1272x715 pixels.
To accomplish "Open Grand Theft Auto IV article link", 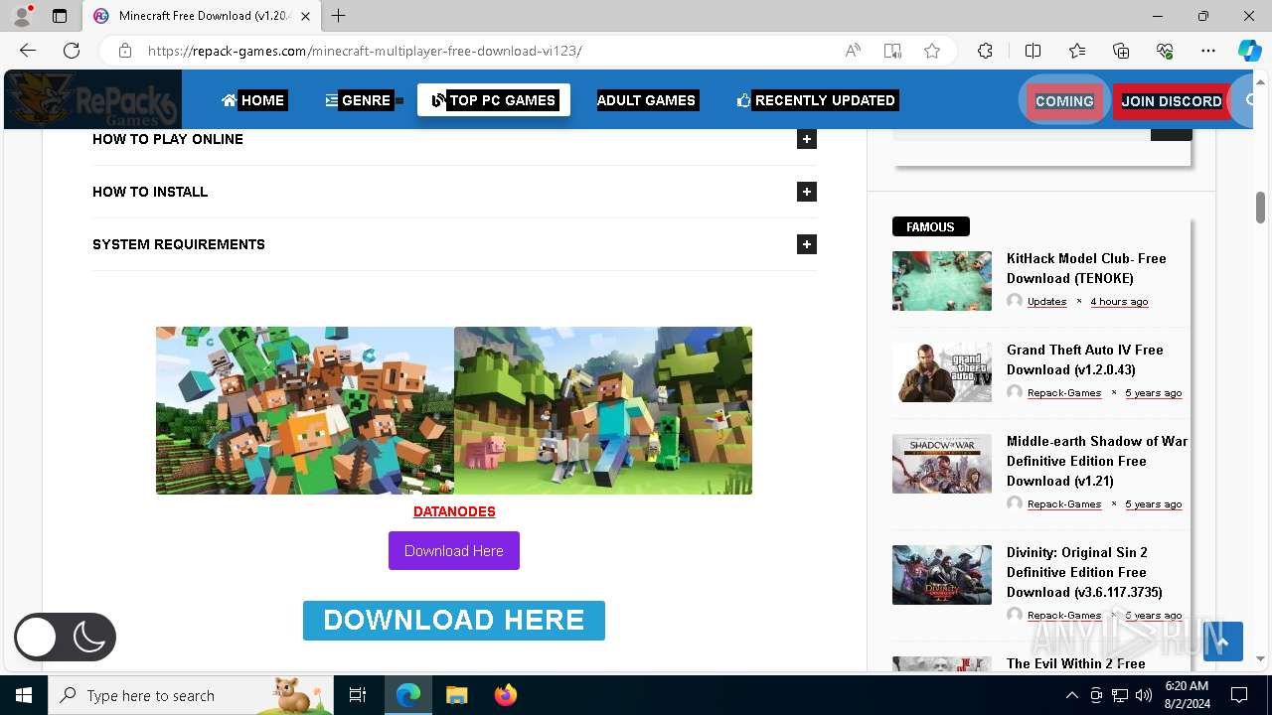I will [x=1084, y=359].
